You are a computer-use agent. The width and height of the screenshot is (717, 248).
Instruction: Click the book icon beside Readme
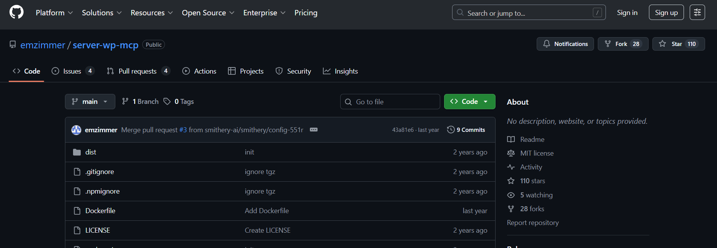click(x=511, y=140)
